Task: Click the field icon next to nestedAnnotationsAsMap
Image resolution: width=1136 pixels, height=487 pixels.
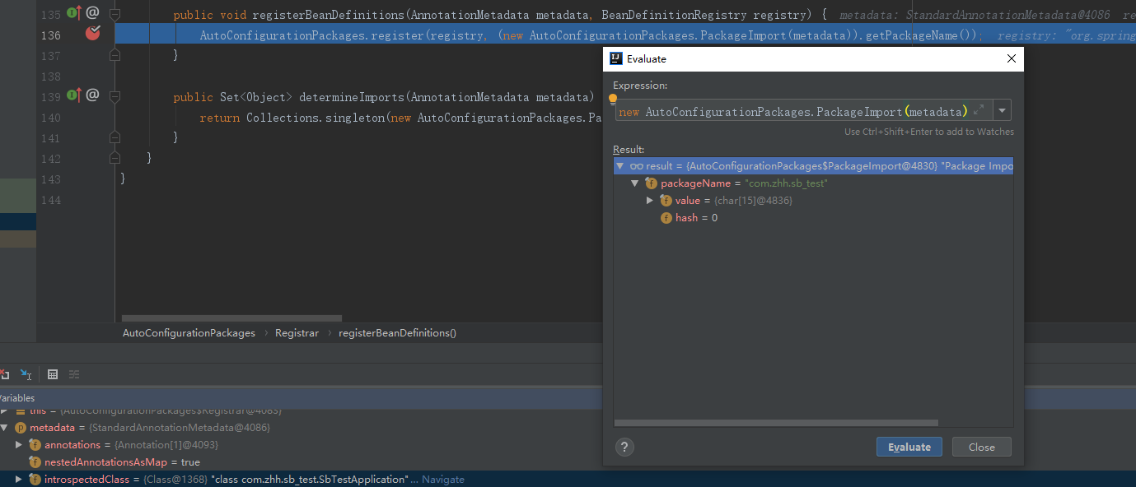Action: click(35, 462)
